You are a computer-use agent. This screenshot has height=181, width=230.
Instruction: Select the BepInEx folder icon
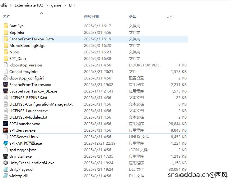[x=6, y=33]
